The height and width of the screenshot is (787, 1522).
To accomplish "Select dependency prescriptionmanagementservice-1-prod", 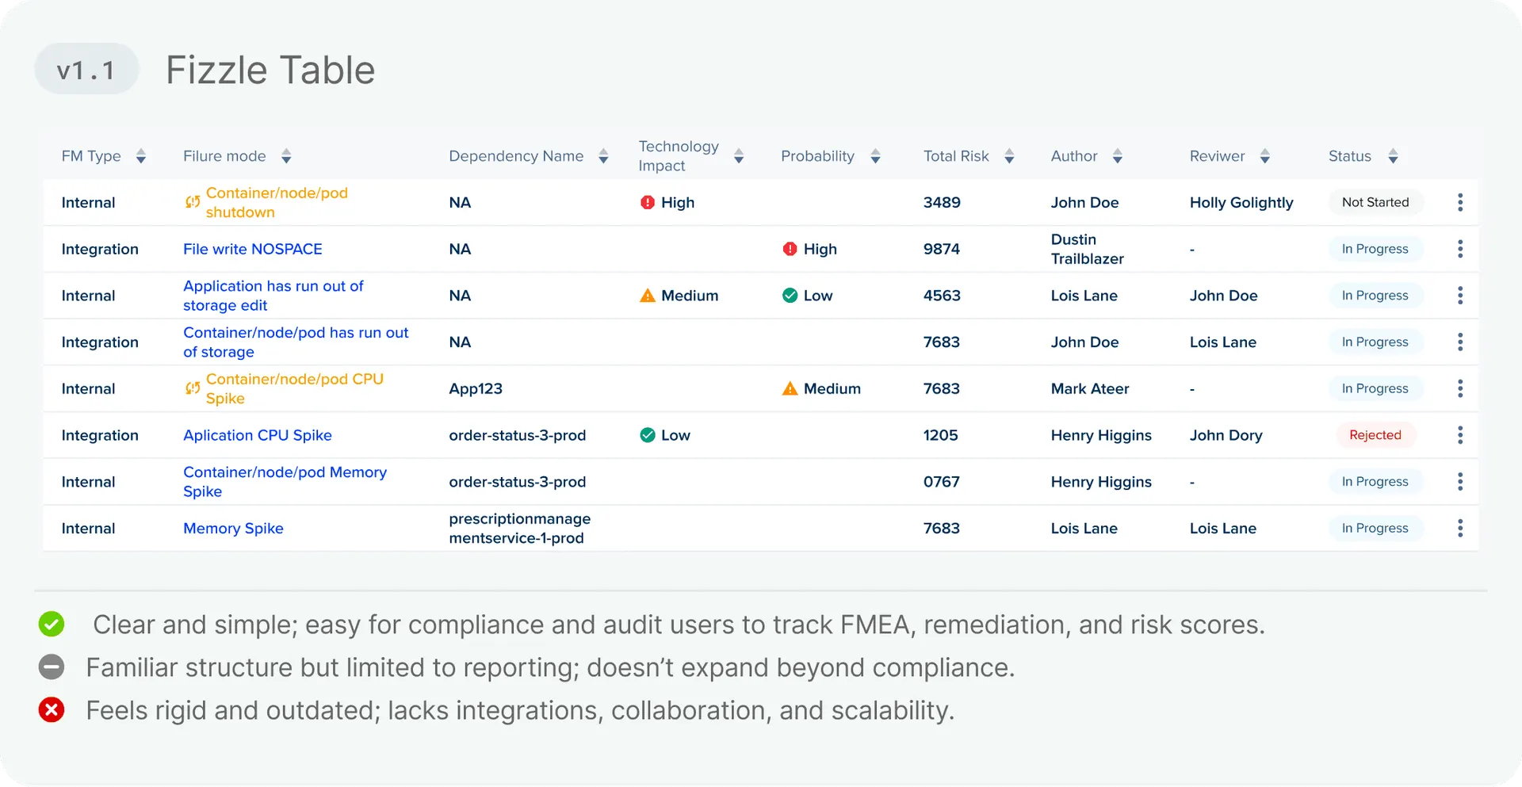I will [x=519, y=528].
